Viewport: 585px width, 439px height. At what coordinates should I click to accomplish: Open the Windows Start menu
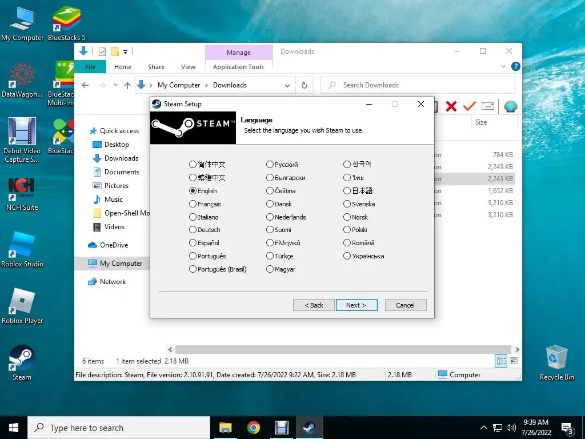[x=14, y=428]
